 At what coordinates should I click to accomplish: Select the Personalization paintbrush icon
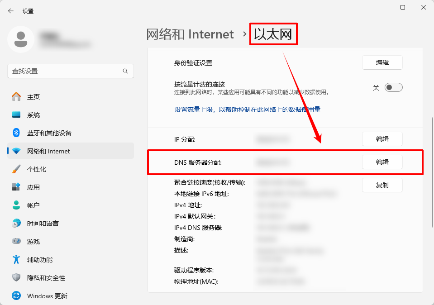pos(16,169)
